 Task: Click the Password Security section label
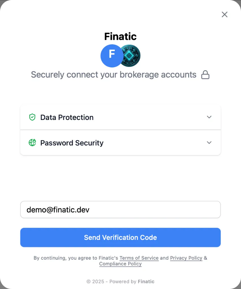click(72, 143)
